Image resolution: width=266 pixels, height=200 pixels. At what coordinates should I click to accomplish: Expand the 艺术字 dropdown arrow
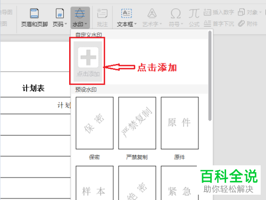pos(161,24)
